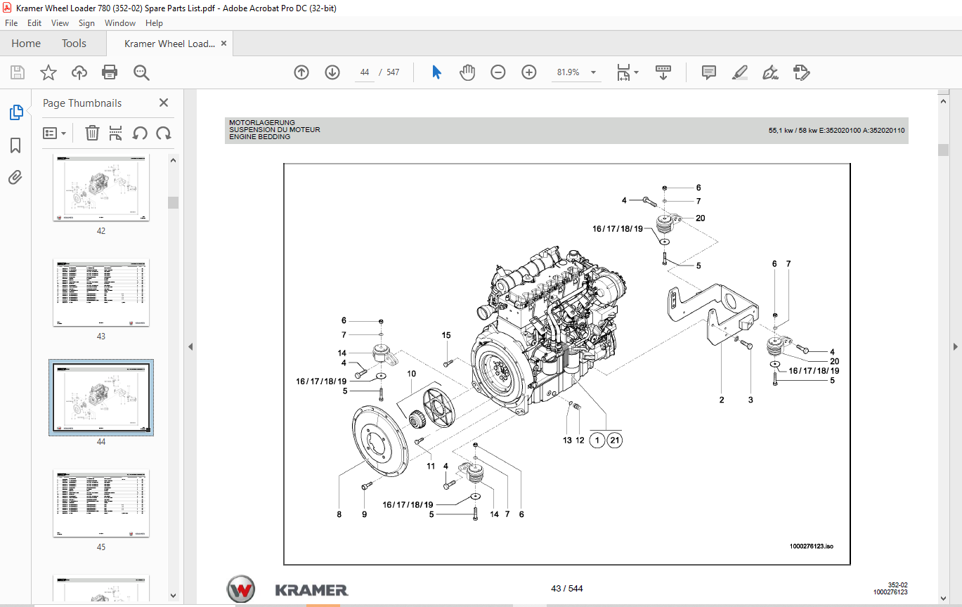Select the arrow Selection tool
Screen dimensions: 962x607
436,72
